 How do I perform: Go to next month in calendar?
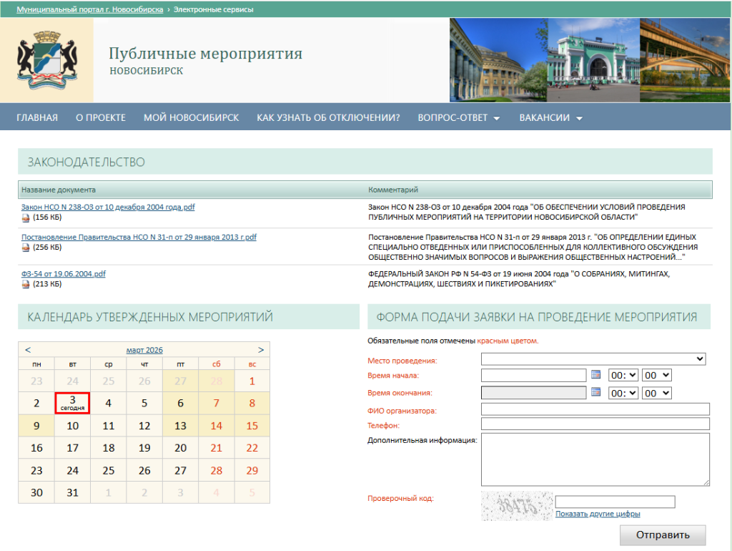pos(261,350)
